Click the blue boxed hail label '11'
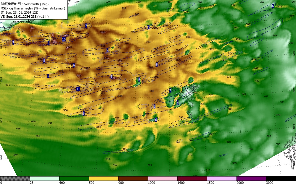 pos(78,89)
